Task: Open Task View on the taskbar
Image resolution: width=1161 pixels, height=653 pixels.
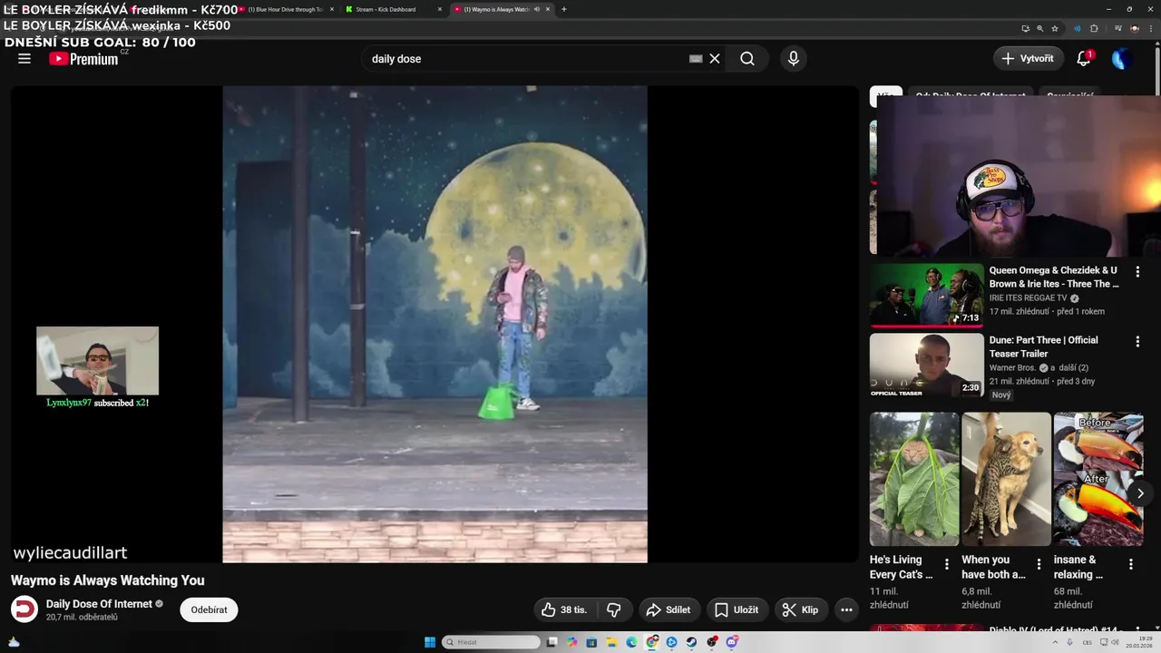Action: coord(551,642)
